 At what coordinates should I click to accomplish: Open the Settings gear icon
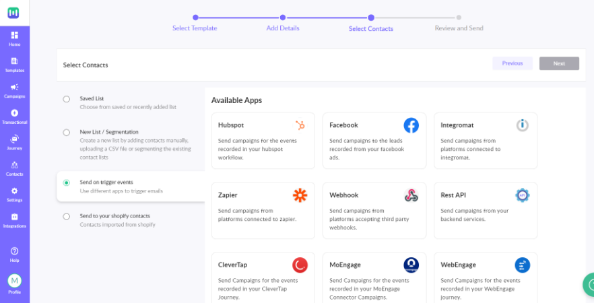click(x=14, y=191)
